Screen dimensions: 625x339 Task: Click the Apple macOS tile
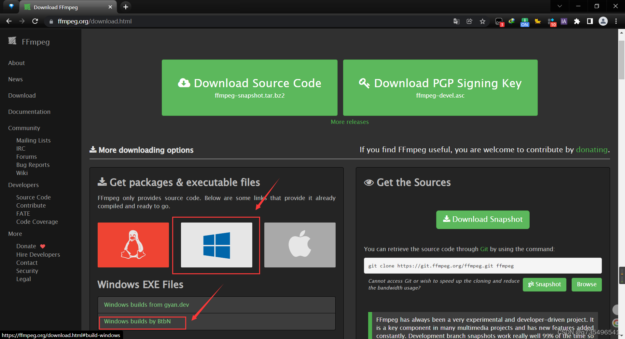pyautogui.click(x=300, y=245)
